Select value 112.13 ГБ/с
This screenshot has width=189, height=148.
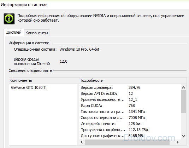[x=139, y=130]
